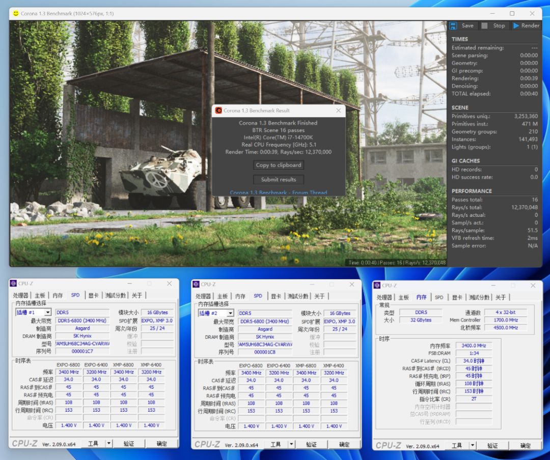Click 工具 button in right CPU-Z

(x=457, y=446)
